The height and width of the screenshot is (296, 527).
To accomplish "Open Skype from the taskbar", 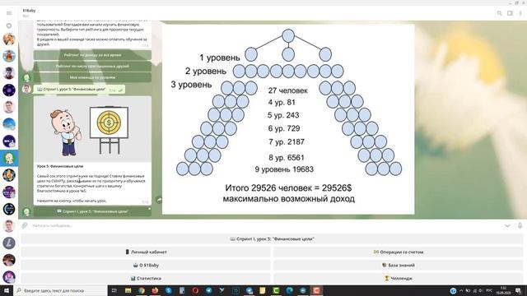I will (x=168, y=290).
